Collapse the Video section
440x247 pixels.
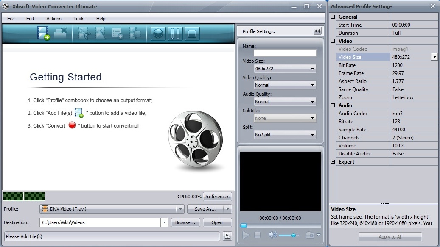click(x=333, y=41)
